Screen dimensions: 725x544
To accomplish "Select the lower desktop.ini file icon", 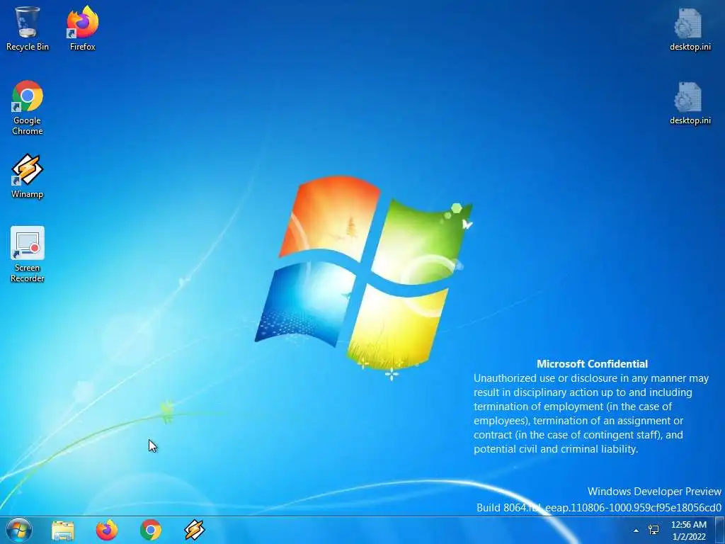I will click(690, 103).
